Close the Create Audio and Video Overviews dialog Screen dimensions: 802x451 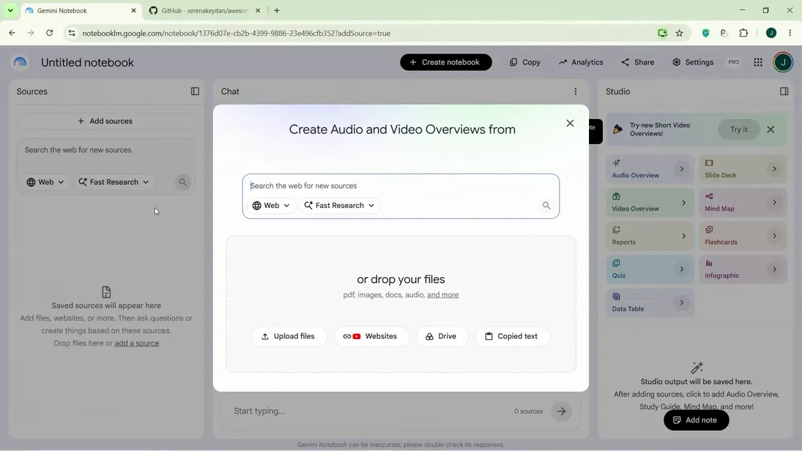(x=570, y=123)
